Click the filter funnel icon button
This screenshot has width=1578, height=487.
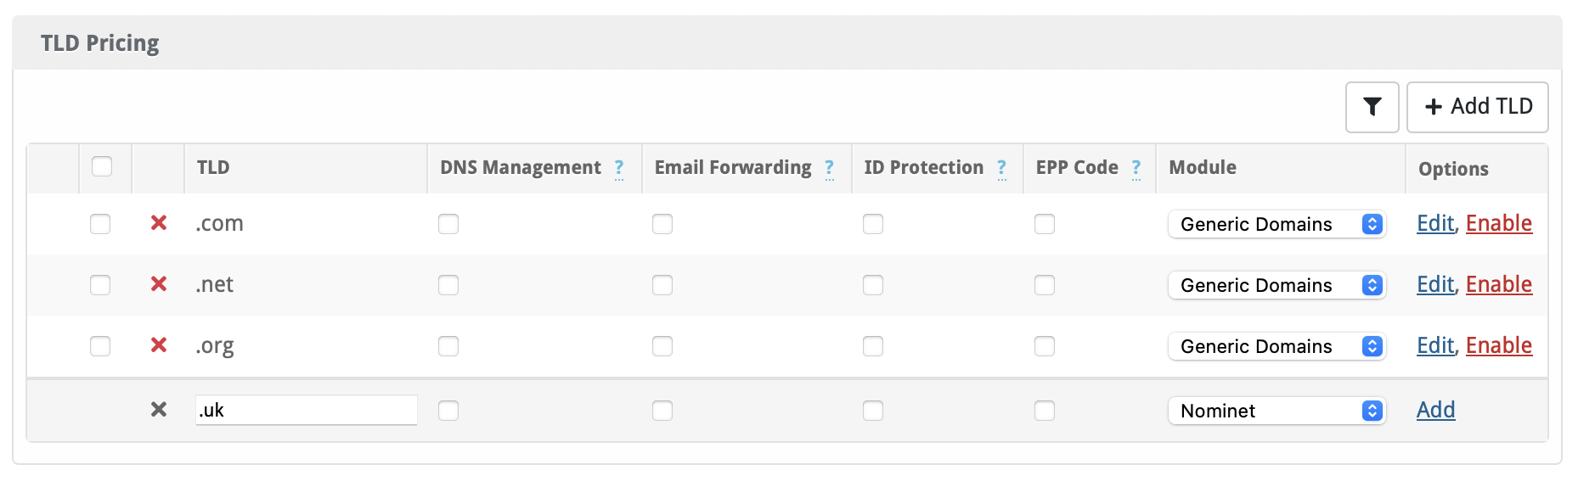point(1372,107)
